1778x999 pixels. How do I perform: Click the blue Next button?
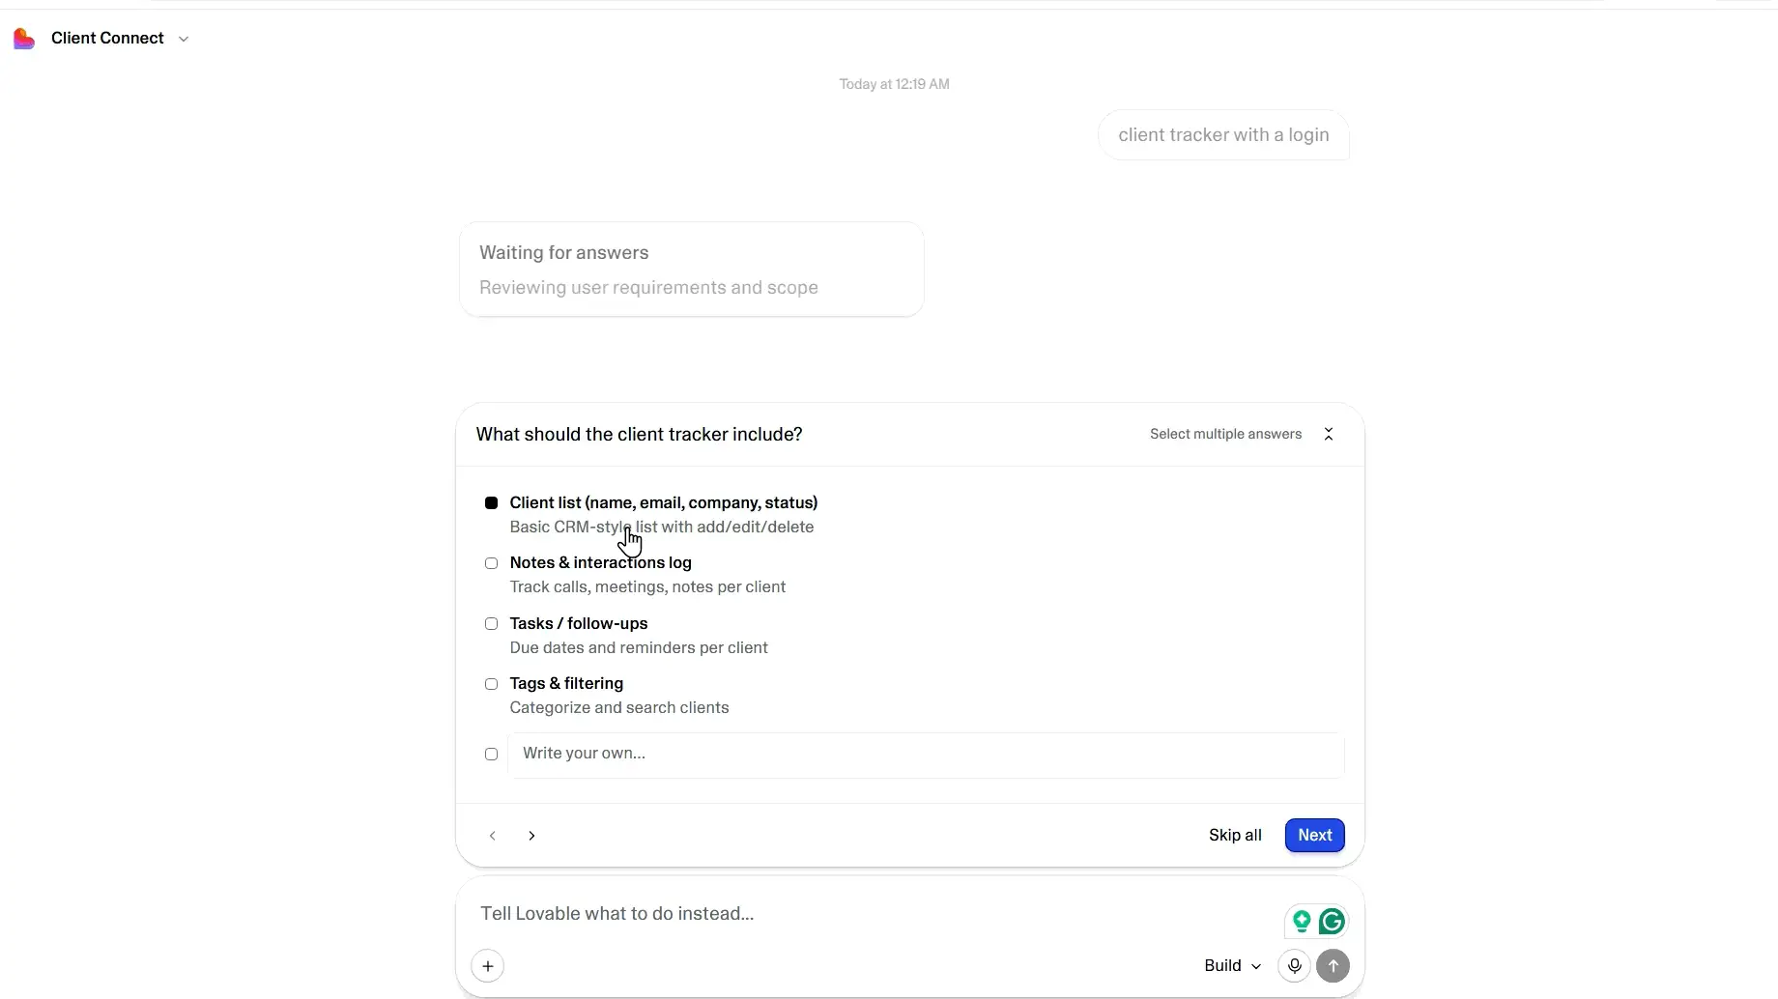coord(1314,836)
